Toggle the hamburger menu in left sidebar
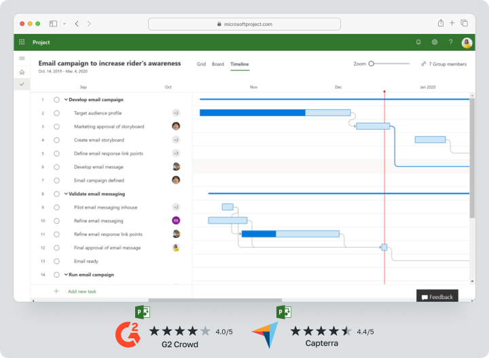Screen dimensions: 489x358 point(22,58)
